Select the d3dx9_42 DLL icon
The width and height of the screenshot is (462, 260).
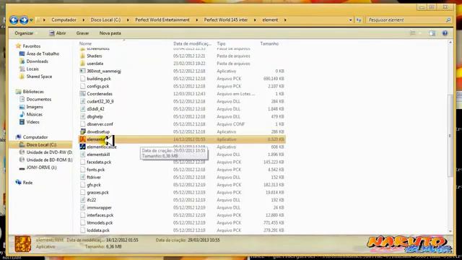[82, 109]
